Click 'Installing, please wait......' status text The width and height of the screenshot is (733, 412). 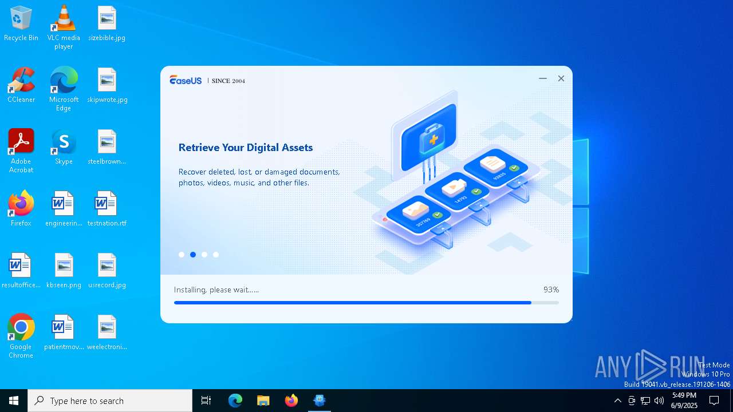point(216,290)
